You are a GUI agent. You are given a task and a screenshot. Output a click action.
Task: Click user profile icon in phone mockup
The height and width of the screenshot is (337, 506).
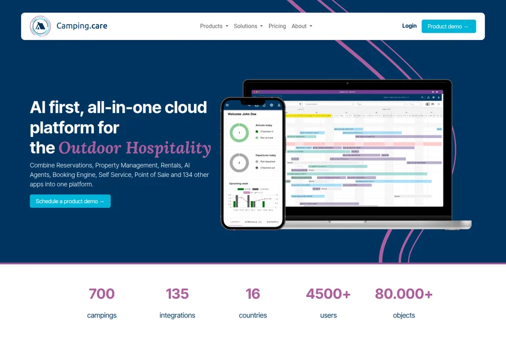279,105
